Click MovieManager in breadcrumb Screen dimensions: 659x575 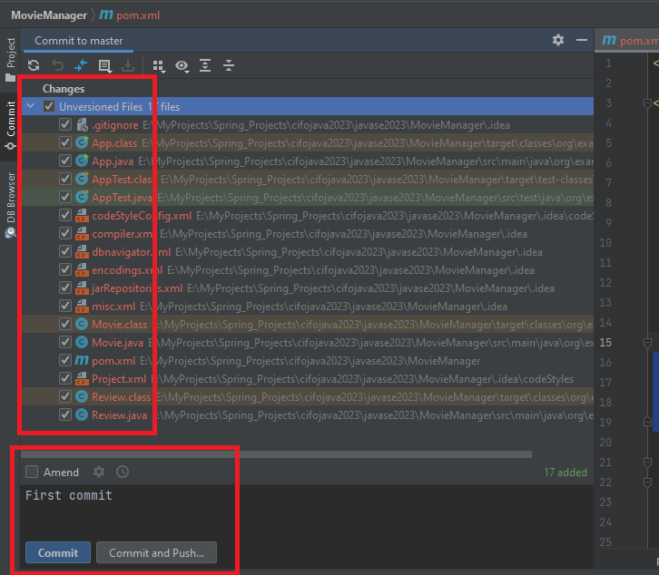(49, 15)
